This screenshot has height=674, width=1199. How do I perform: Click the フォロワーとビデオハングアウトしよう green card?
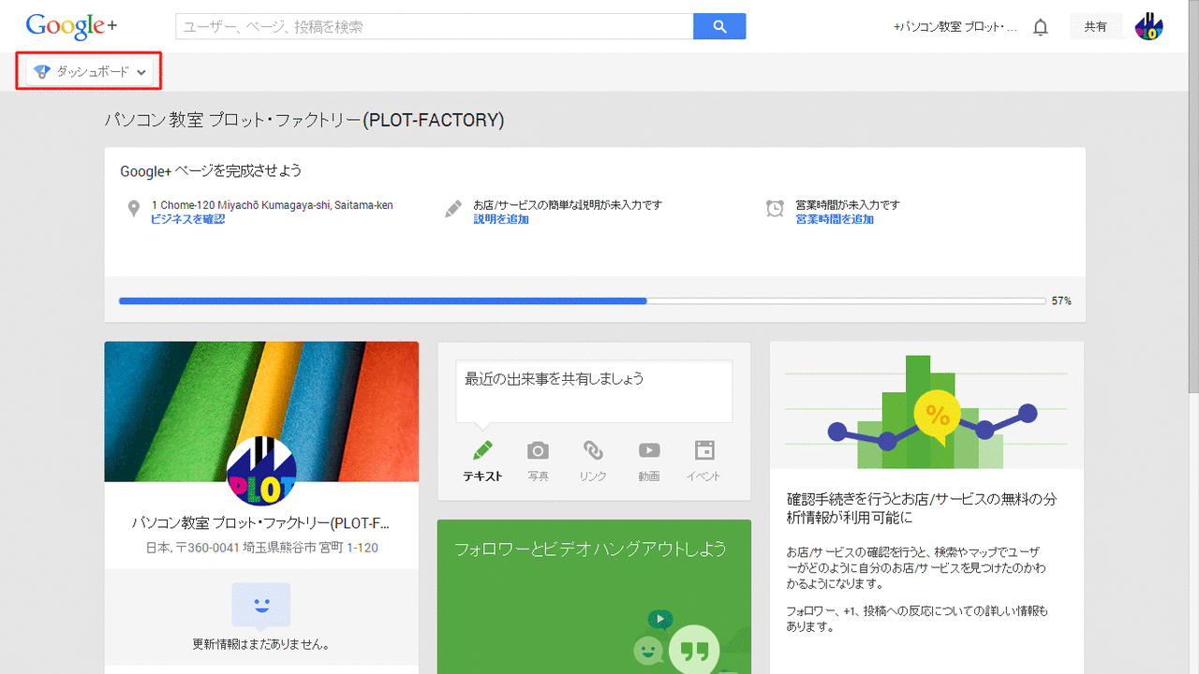[x=594, y=596]
